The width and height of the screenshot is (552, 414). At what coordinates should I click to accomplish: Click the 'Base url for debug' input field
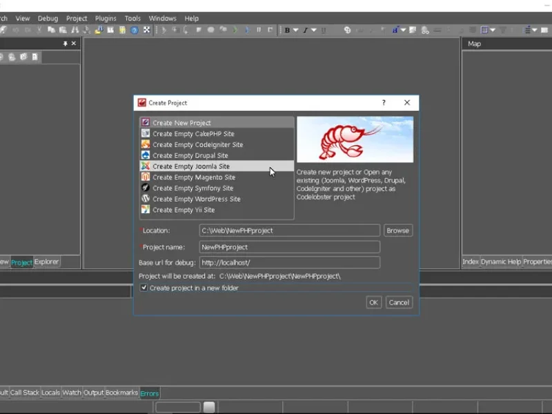pos(288,262)
